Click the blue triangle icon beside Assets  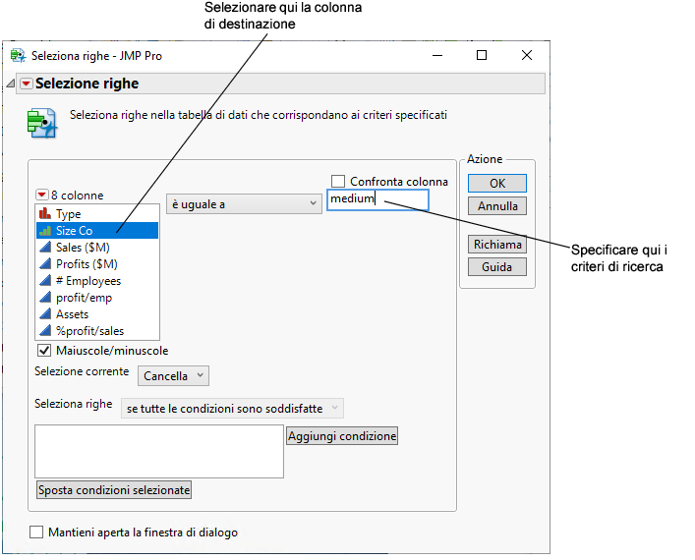[x=45, y=313]
